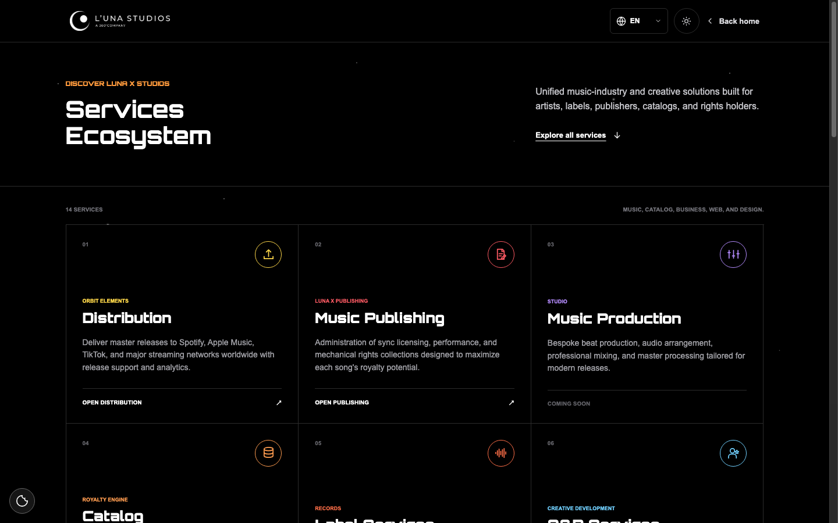The width and height of the screenshot is (838, 523).
Task: Click the Services Ecosystem heading
Action: [x=138, y=123]
